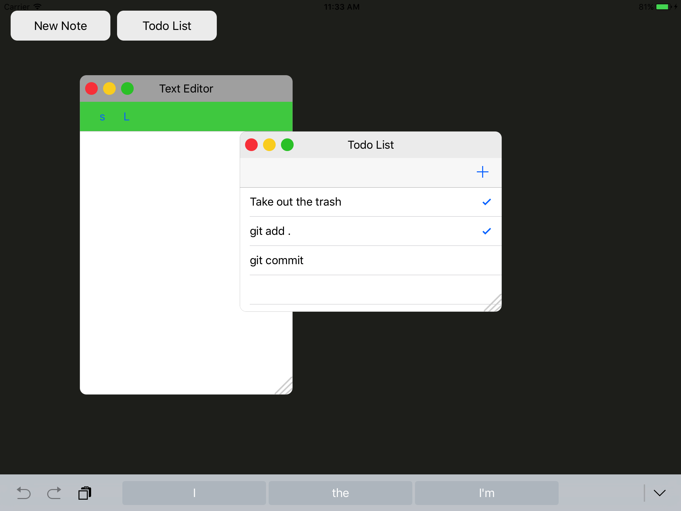Viewport: 681px width, 511px height.
Task: Uncheck the 'git add .' checkmark
Action: [x=486, y=231]
